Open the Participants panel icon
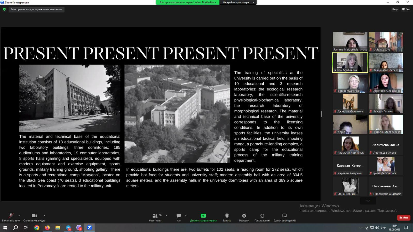This screenshot has height=232, width=413. [155, 216]
